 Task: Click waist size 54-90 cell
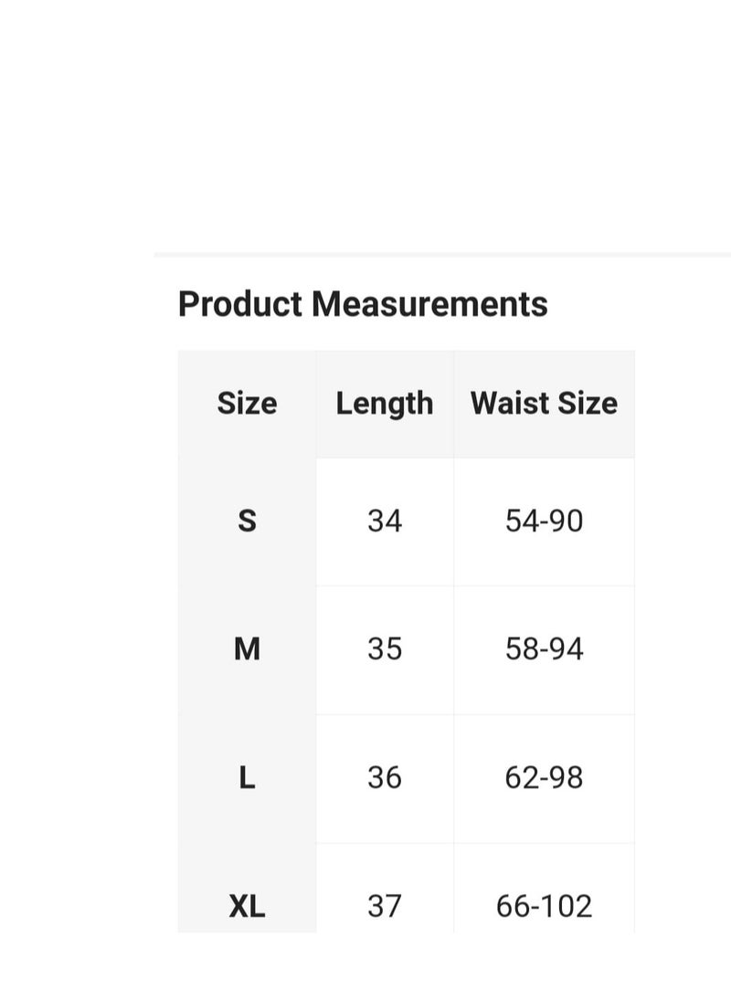[544, 522]
